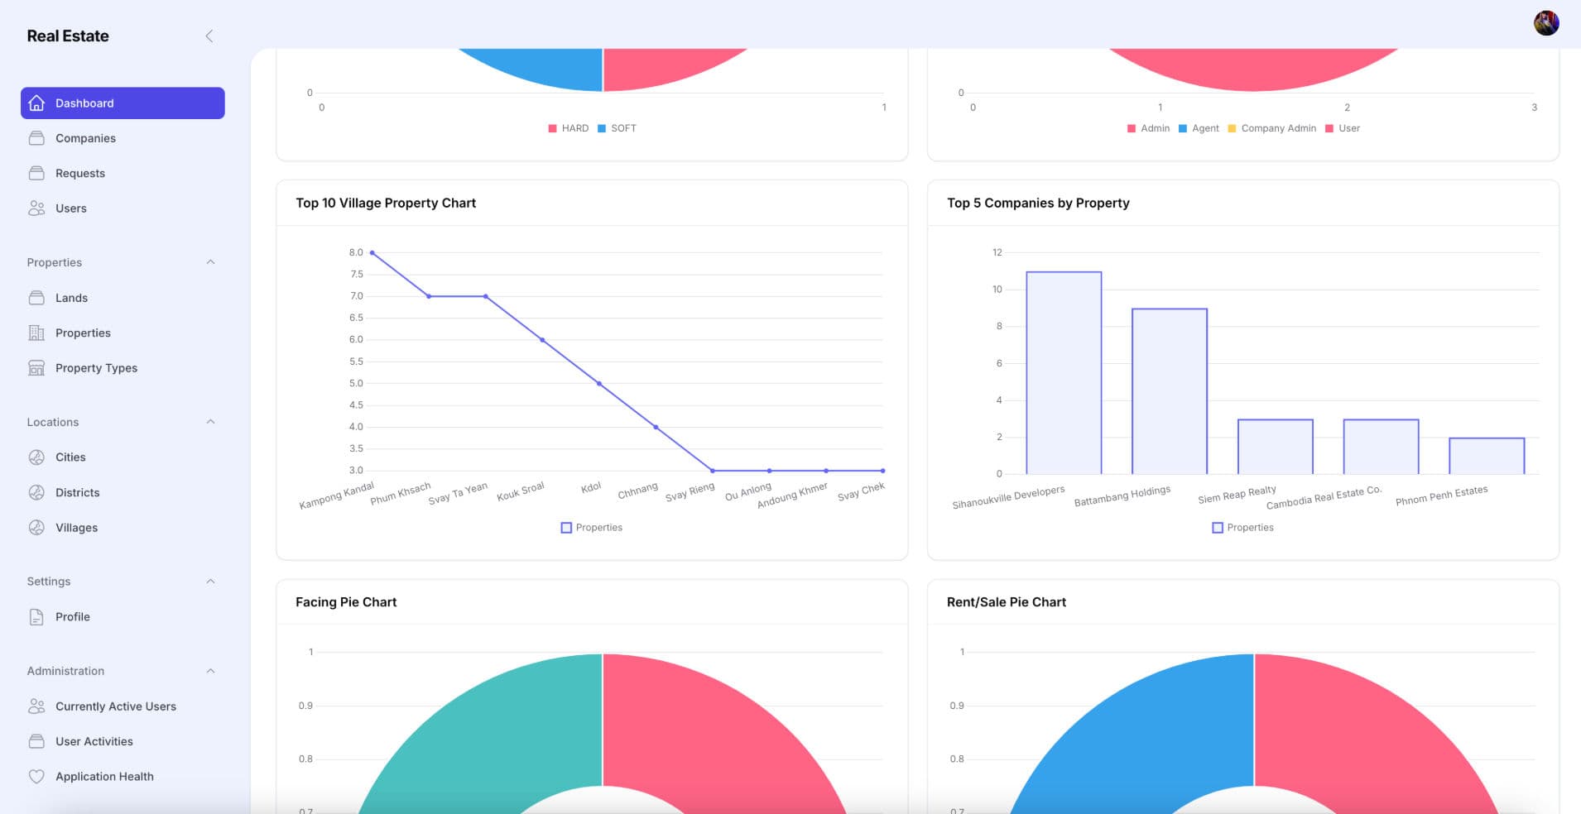The image size is (1581, 814).
Task: Click Rent/Sale Pie Chart heading
Action: click(x=1007, y=602)
